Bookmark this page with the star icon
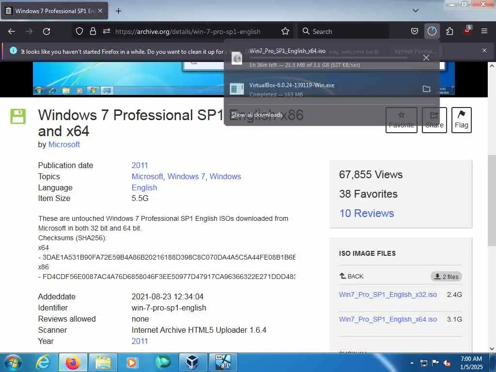The width and height of the screenshot is (496, 372). (285, 31)
